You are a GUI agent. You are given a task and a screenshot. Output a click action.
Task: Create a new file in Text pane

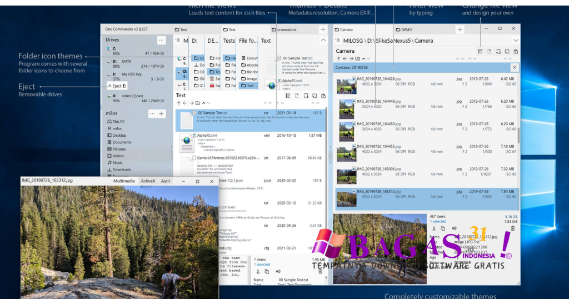tap(297, 96)
